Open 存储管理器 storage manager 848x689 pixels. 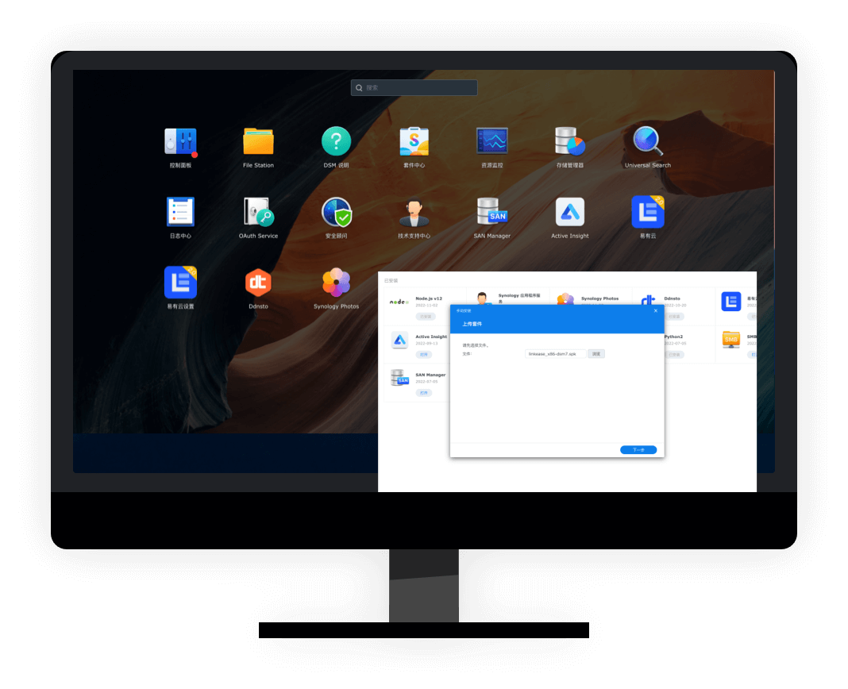click(x=569, y=142)
